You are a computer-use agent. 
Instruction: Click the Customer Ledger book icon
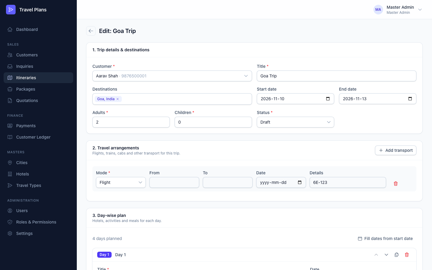10,137
